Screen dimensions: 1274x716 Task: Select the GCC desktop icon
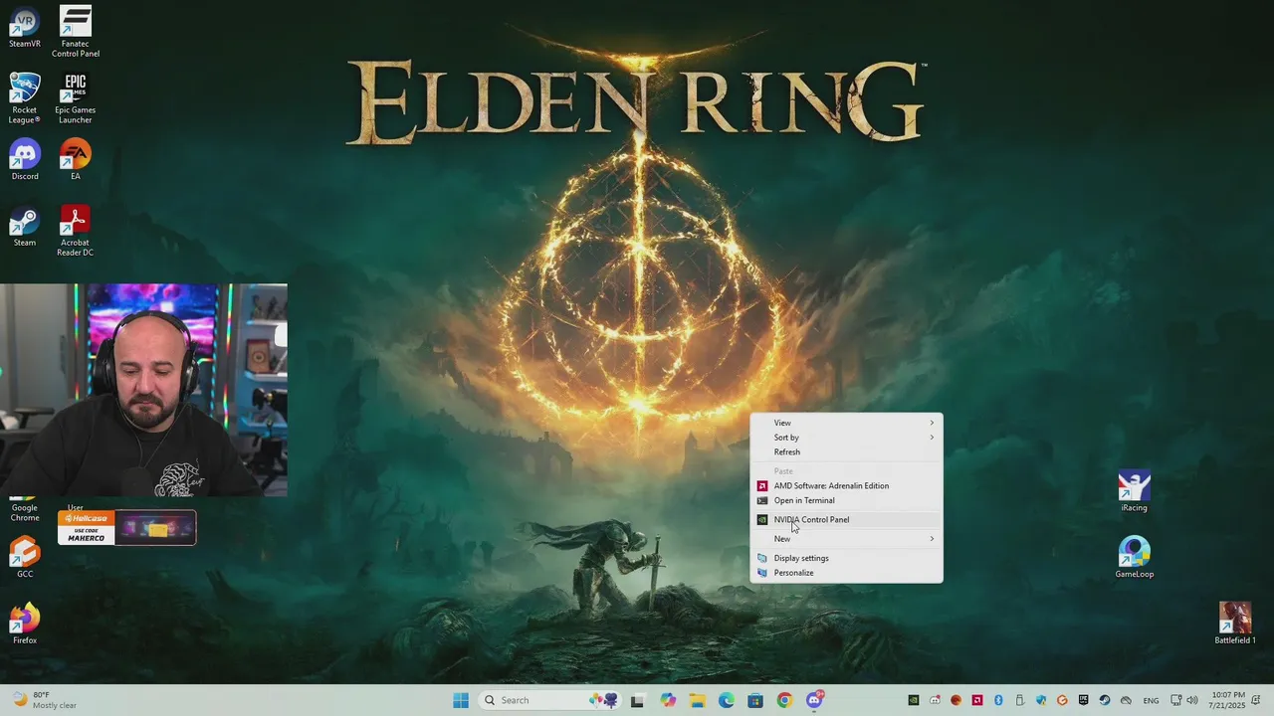[x=25, y=557]
